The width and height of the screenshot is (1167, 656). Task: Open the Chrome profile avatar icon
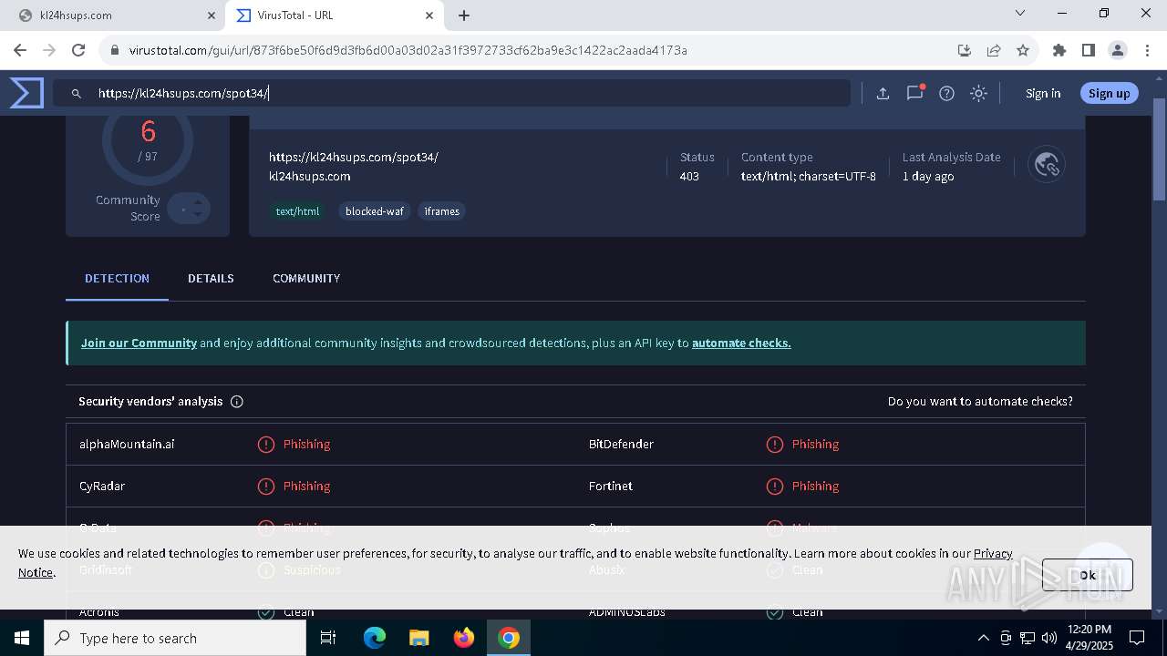1118,50
